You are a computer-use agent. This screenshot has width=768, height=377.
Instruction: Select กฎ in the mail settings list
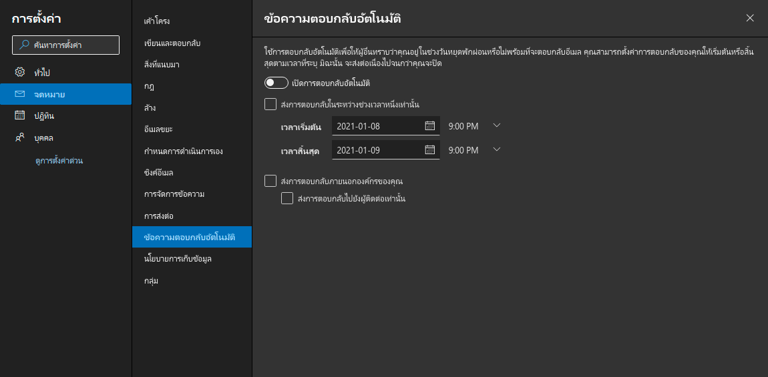[150, 86]
